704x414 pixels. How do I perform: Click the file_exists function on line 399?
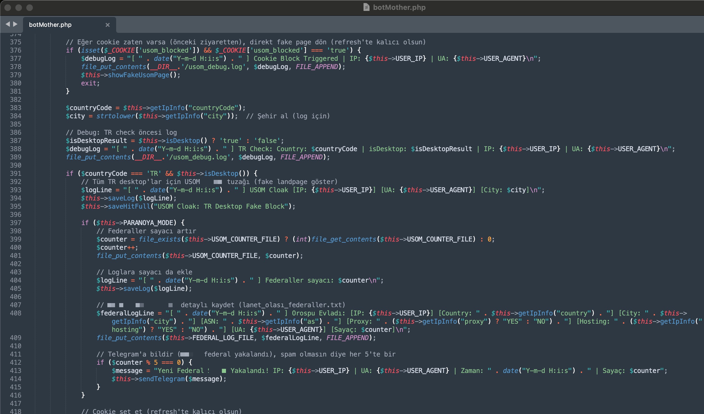point(160,239)
